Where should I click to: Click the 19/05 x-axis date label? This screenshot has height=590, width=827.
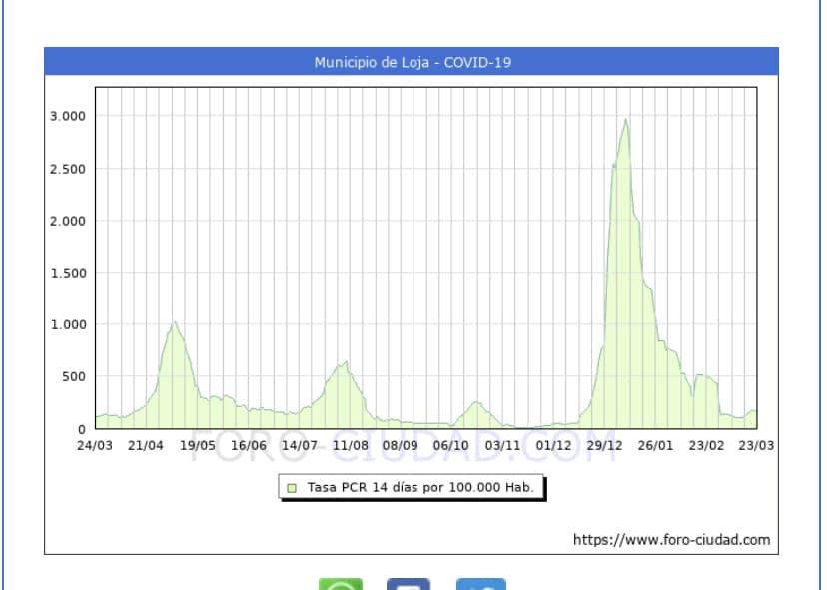[197, 445]
